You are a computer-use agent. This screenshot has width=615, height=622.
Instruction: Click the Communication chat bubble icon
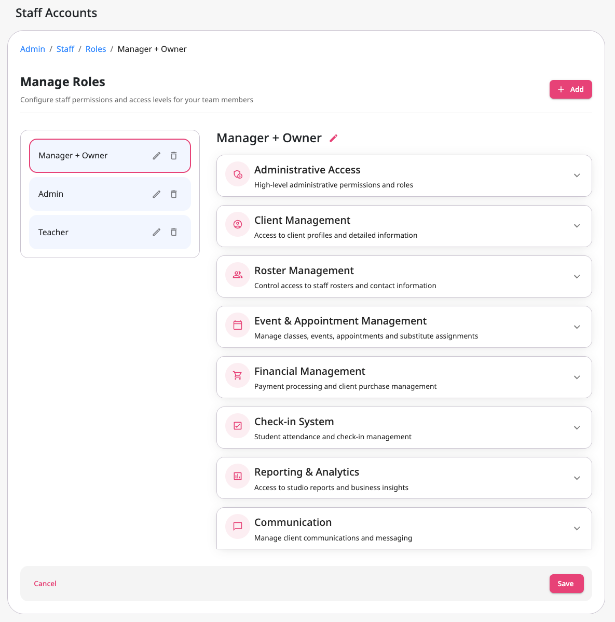238,527
